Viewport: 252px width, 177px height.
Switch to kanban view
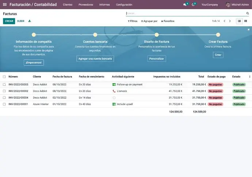pyautogui.click(x=245, y=21)
